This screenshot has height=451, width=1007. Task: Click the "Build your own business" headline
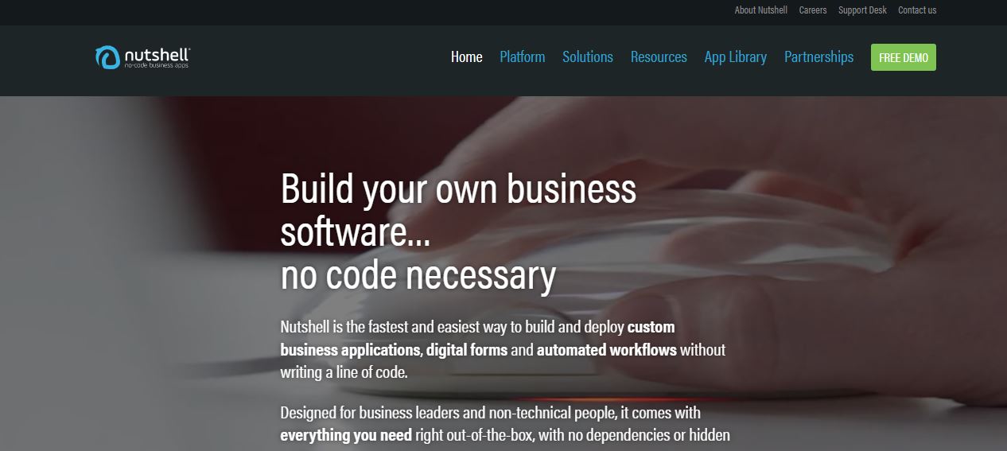pyautogui.click(x=459, y=189)
